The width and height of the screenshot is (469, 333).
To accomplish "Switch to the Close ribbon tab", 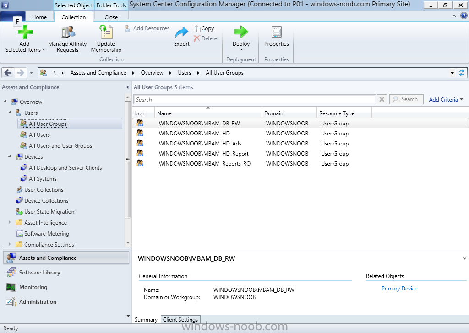I will coord(111,17).
